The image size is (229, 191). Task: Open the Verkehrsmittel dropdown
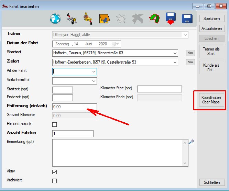click(x=94, y=81)
